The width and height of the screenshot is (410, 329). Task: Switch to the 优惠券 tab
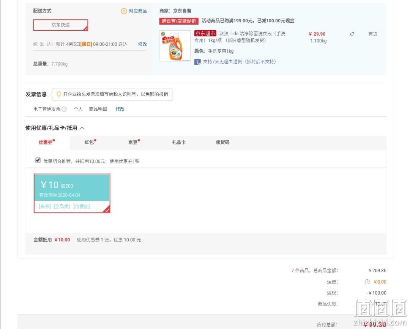(47, 142)
